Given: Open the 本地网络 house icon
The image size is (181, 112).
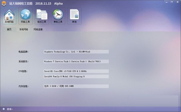Looking at the screenshot, I should coord(9,16).
